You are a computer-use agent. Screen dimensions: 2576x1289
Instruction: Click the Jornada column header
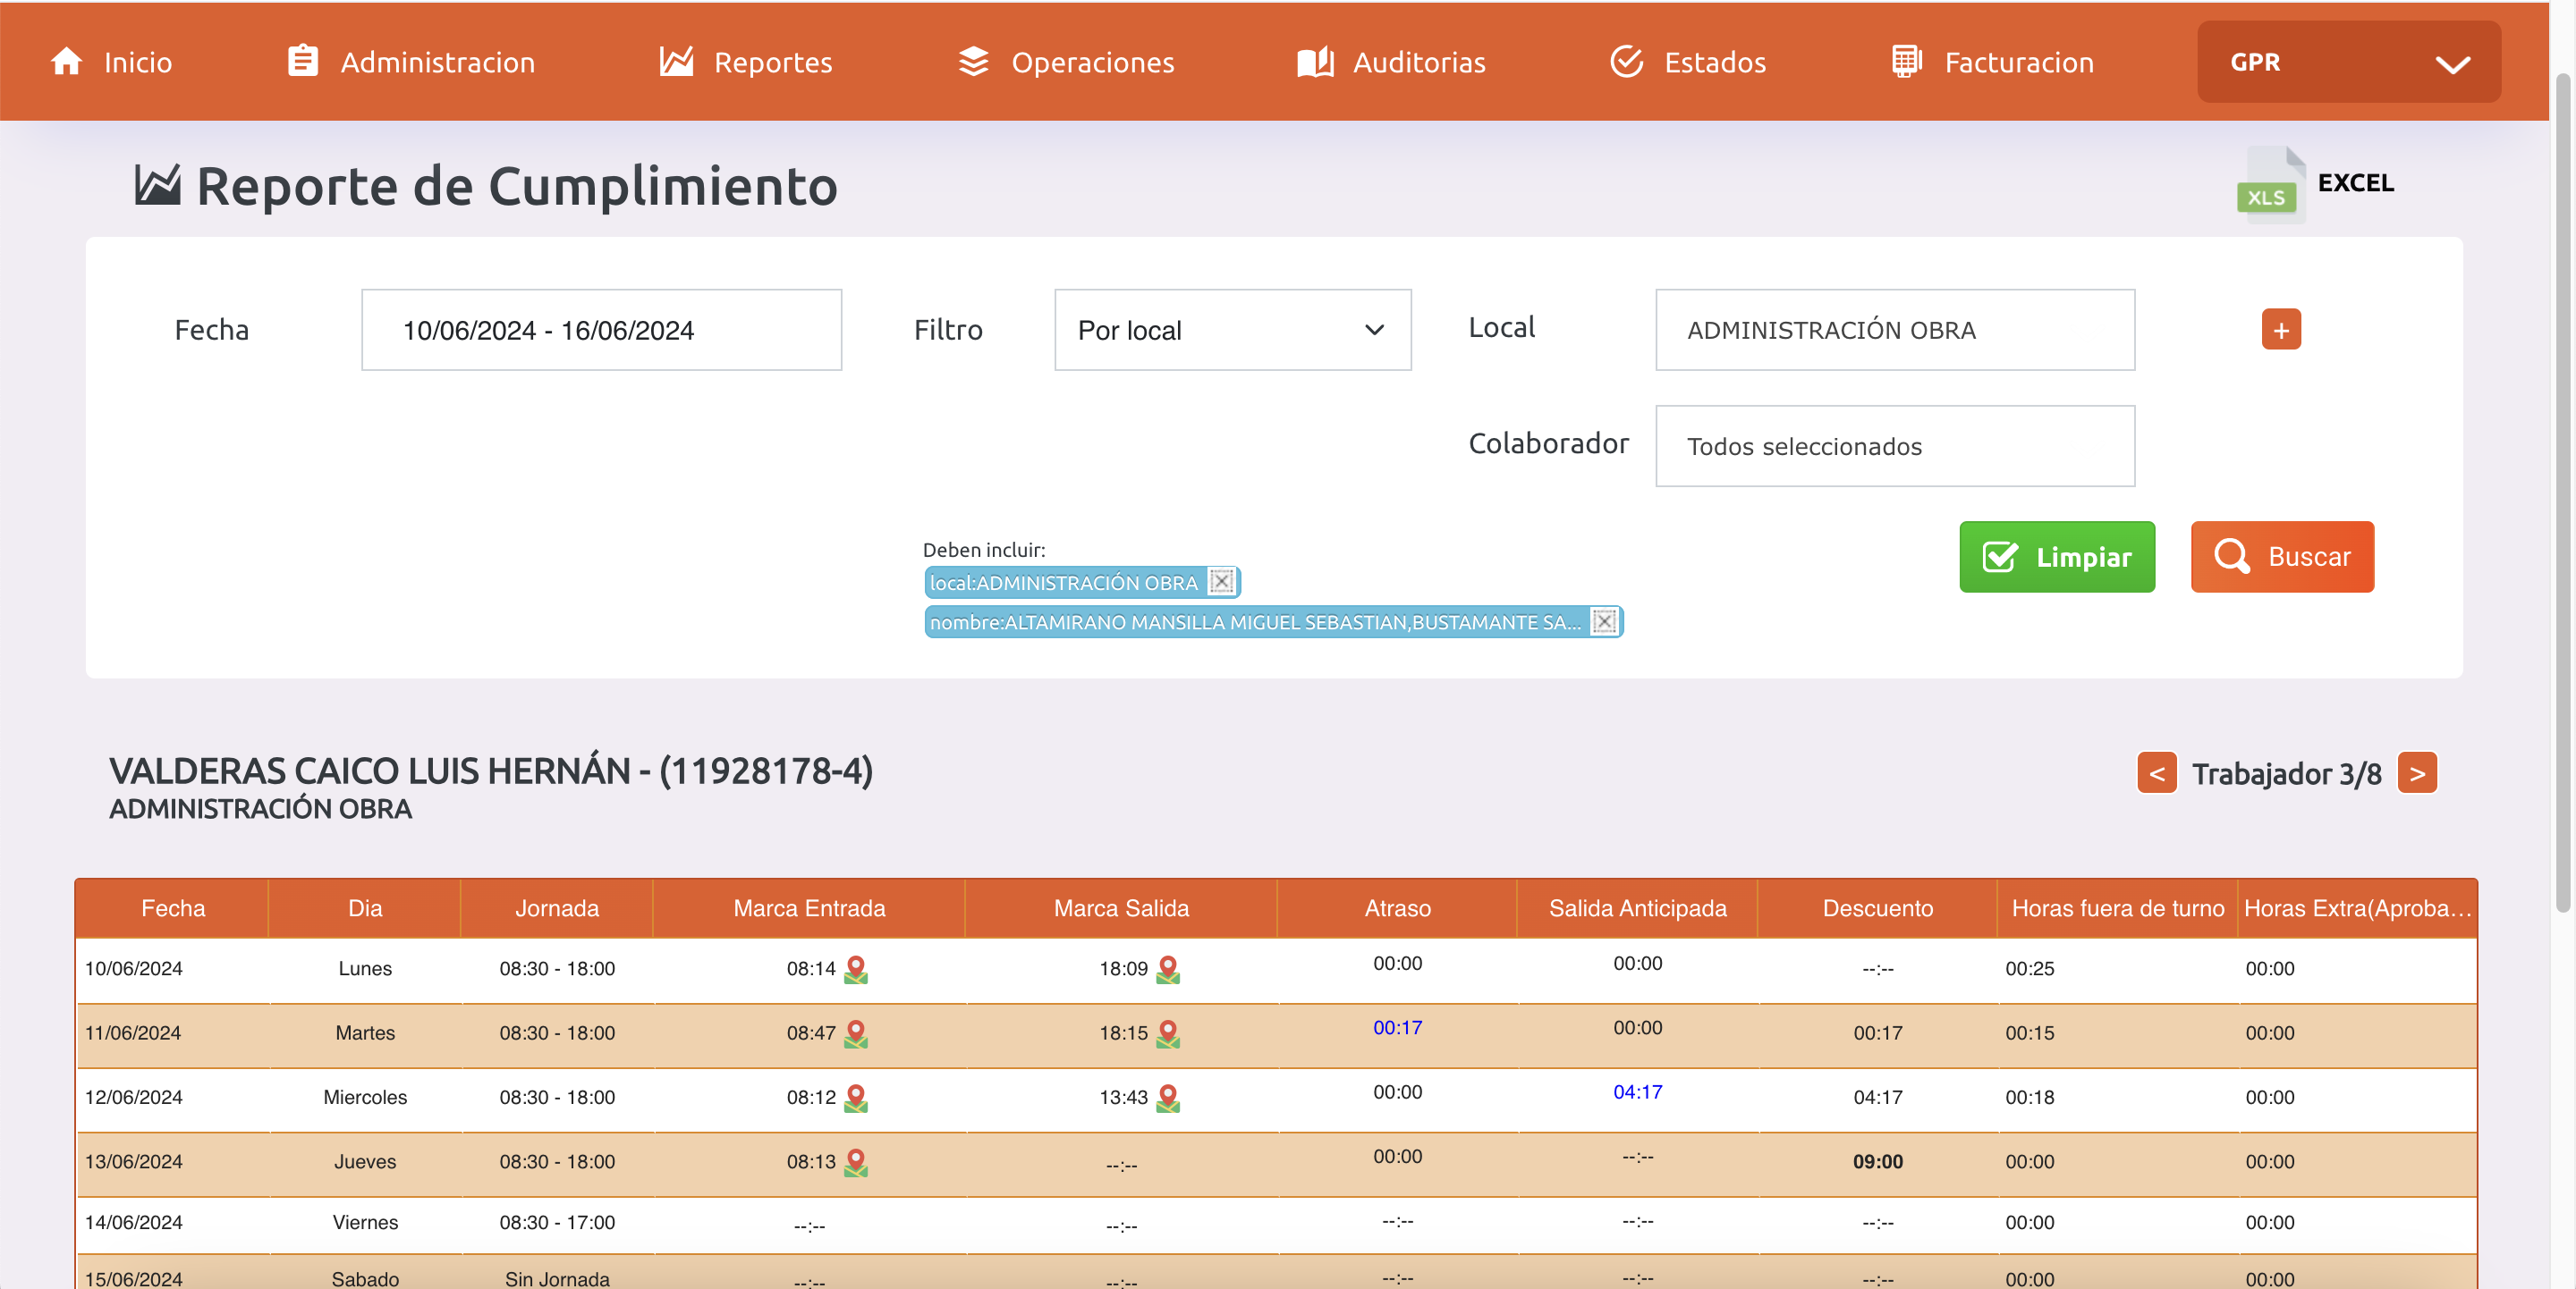coord(557,908)
